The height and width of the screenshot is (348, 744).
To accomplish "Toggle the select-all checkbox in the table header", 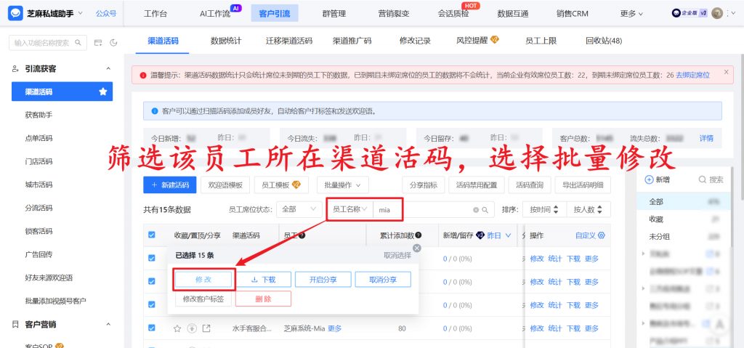I will click(152, 235).
